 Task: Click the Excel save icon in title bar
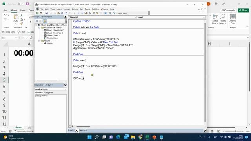pyautogui.click(x=27, y=4)
